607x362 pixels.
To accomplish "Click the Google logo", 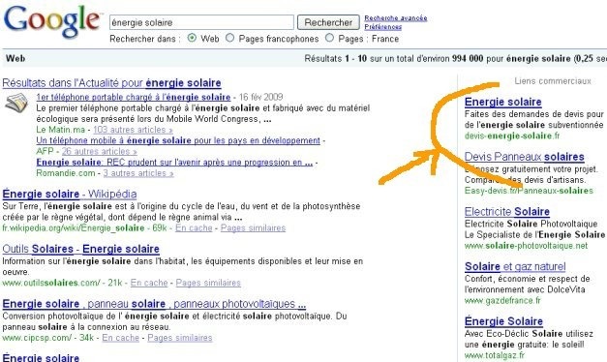I will point(51,21).
